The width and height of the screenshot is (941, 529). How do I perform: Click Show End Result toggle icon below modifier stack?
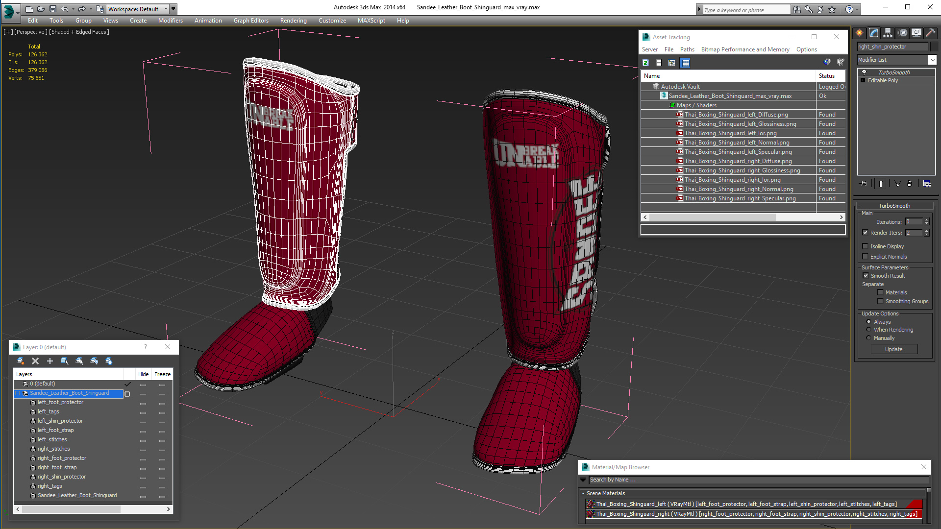[881, 184]
